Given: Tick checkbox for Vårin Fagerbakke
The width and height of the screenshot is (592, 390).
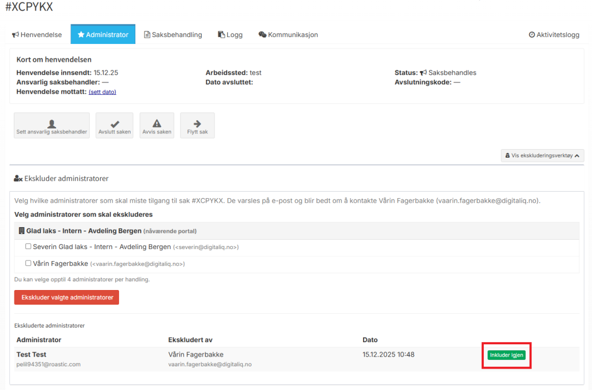Looking at the screenshot, I should point(28,263).
